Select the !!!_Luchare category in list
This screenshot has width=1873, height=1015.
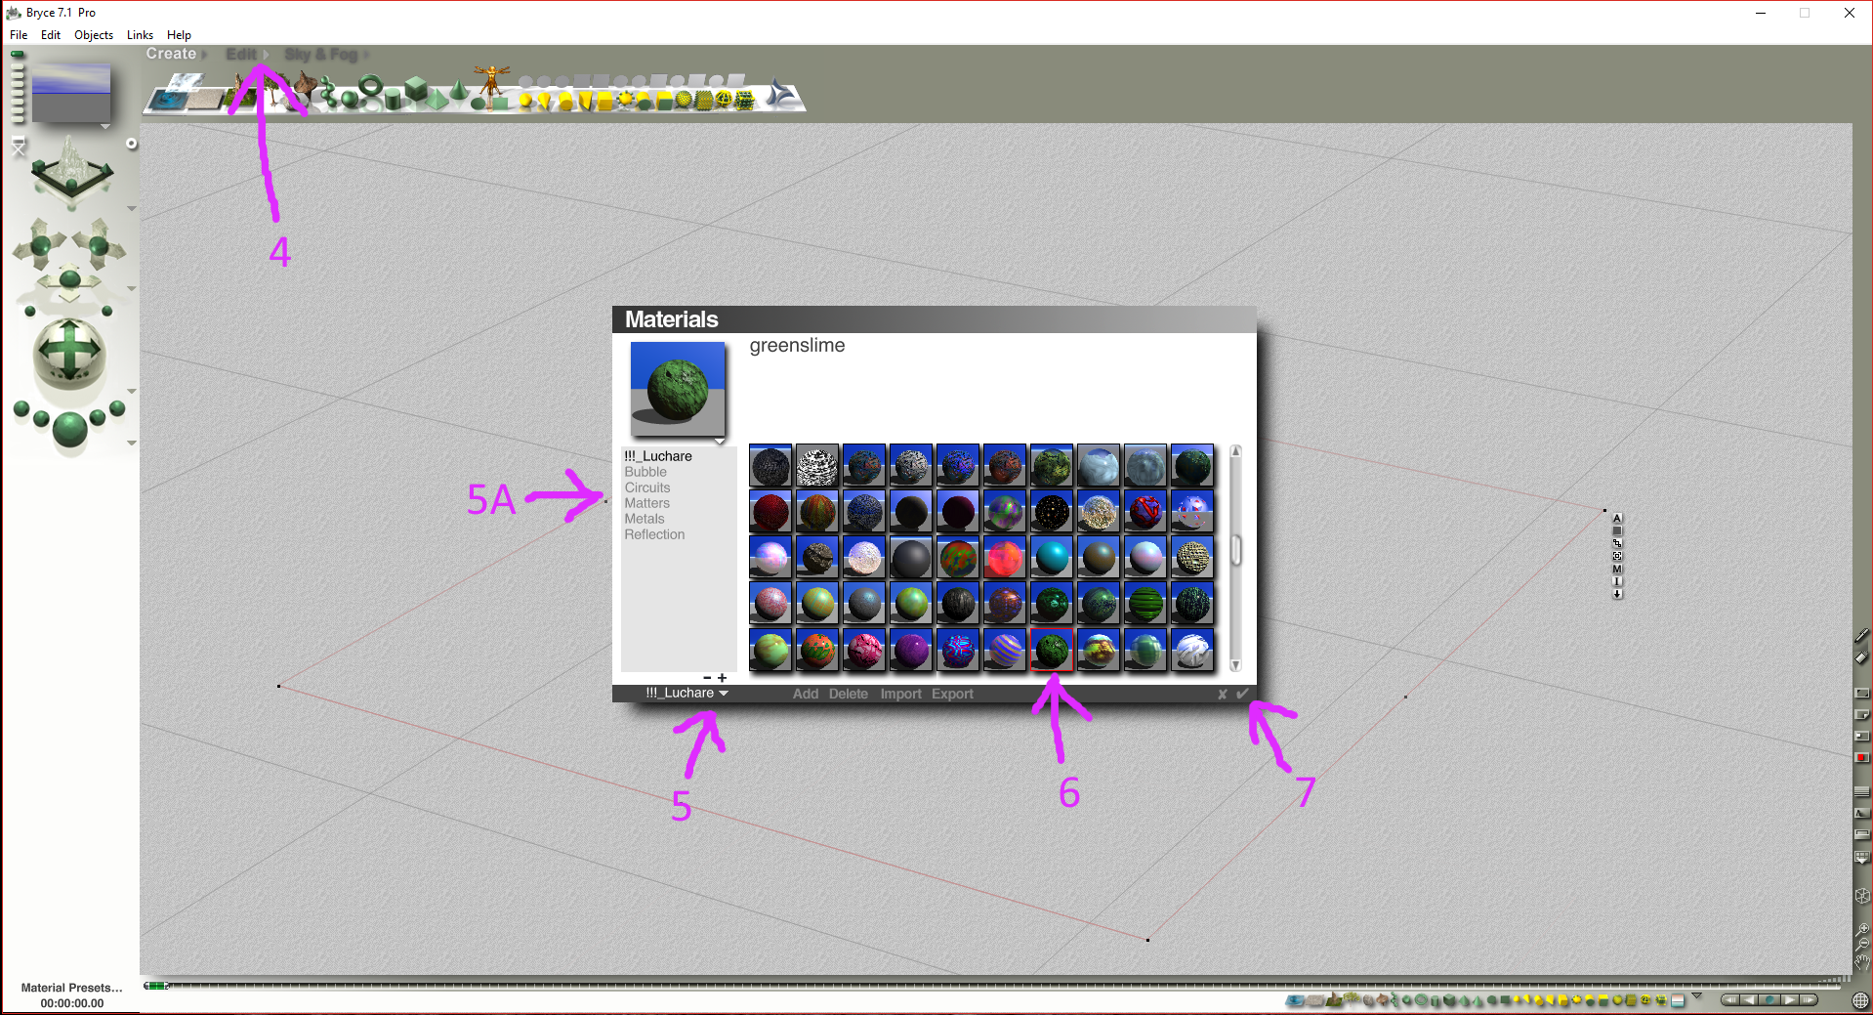[x=658, y=456]
